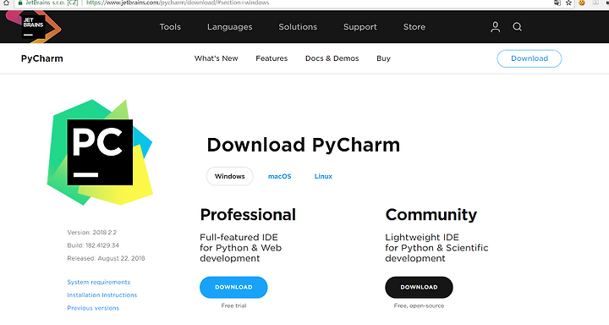Click the JetBrains s.r.o. certificate label
Screen dimensions: 609x325
52,3
